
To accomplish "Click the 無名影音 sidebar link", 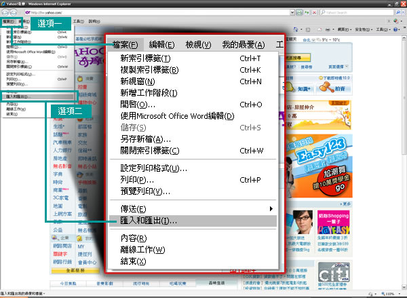I will click(62, 166).
